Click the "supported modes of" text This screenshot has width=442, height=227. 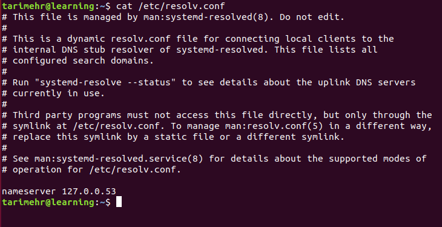378,159
